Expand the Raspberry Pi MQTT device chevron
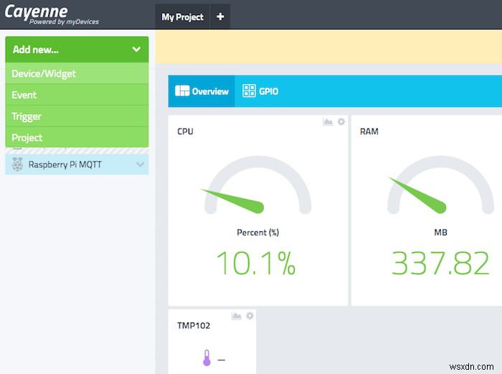This screenshot has height=374, width=502. [x=141, y=164]
